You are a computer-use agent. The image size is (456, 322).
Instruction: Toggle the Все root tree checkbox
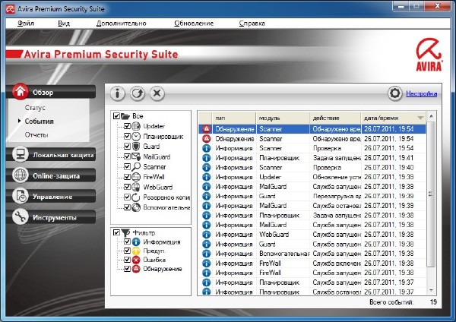point(116,116)
